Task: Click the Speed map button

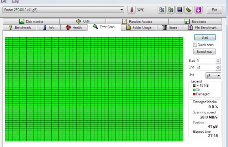Action: pyautogui.click(x=204, y=52)
